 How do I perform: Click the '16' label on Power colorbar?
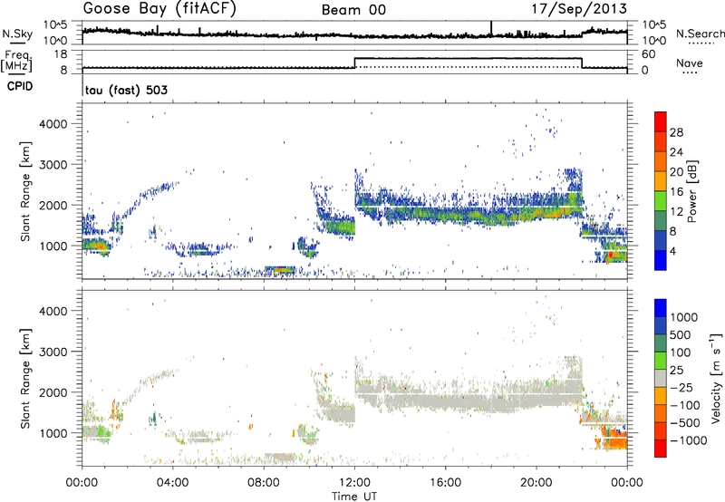pyautogui.click(x=676, y=192)
